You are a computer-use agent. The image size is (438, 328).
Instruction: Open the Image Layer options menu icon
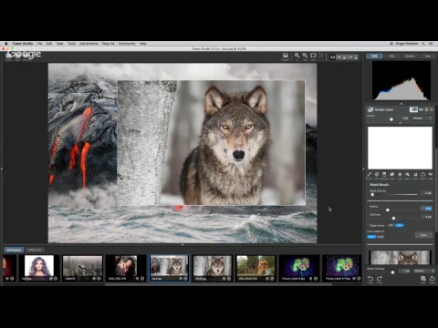pos(426,109)
